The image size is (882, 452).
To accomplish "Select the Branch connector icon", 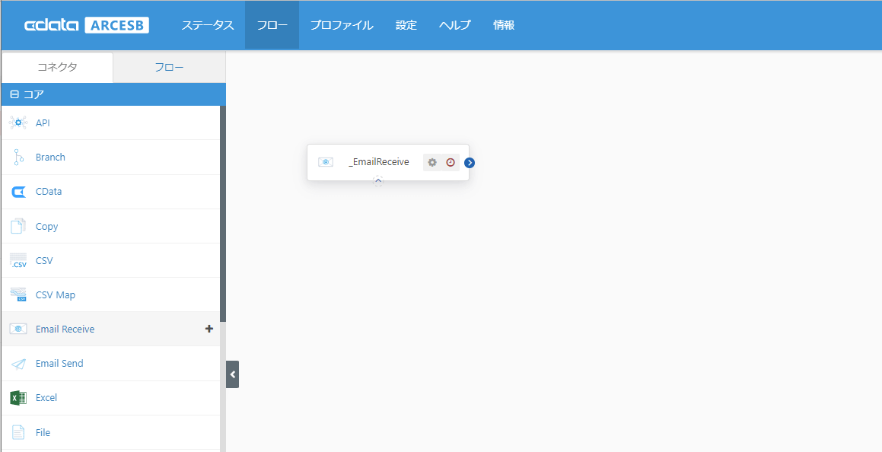I will (18, 157).
